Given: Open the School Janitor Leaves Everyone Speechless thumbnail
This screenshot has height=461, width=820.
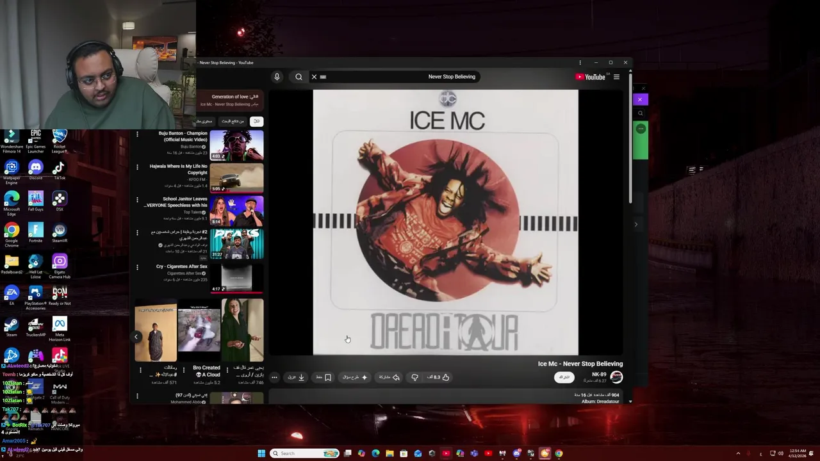Looking at the screenshot, I should [x=236, y=211].
